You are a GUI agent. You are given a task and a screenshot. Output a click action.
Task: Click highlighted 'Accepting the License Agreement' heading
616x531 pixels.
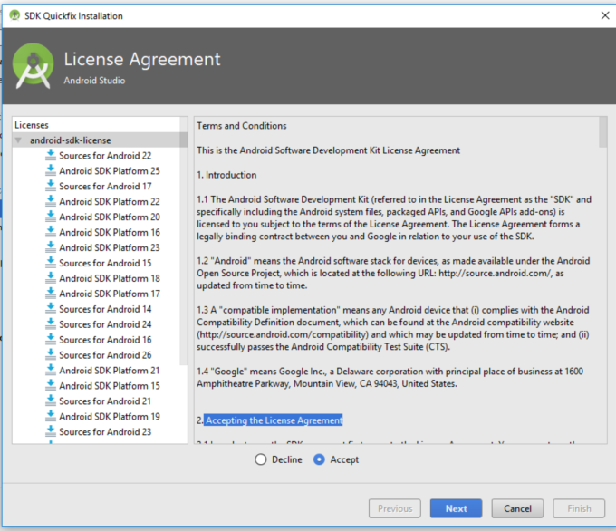click(x=274, y=420)
